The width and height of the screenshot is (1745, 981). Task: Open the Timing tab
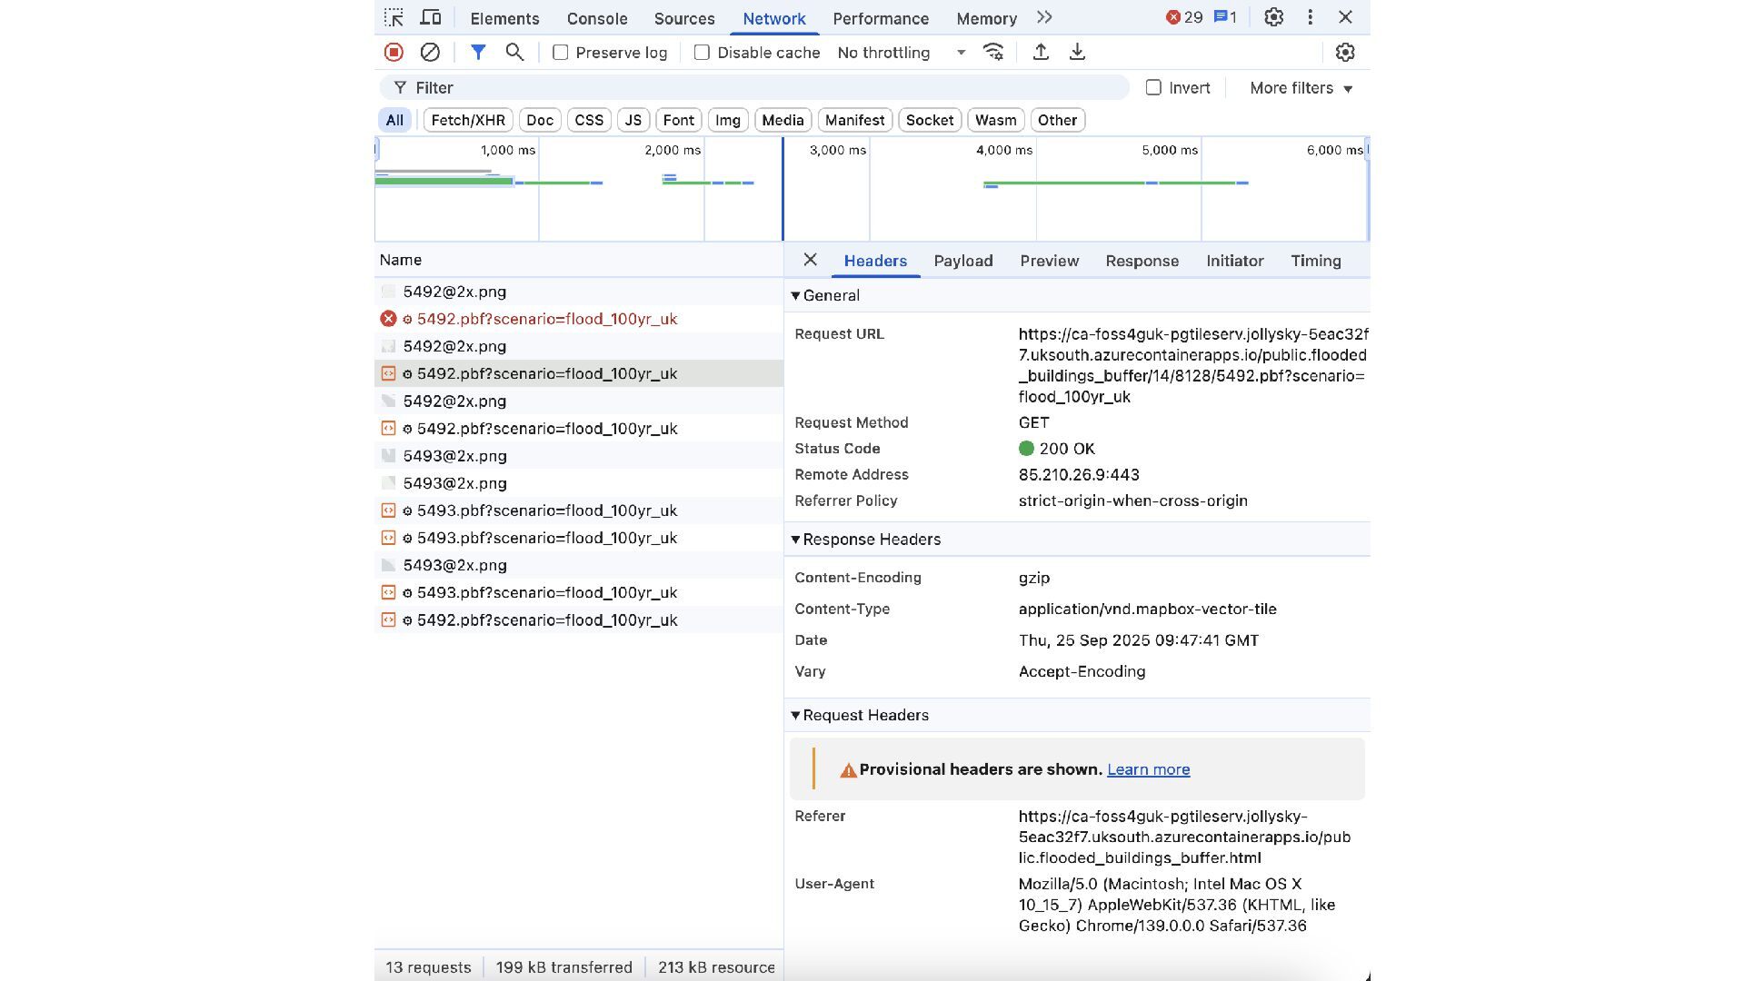(1315, 261)
